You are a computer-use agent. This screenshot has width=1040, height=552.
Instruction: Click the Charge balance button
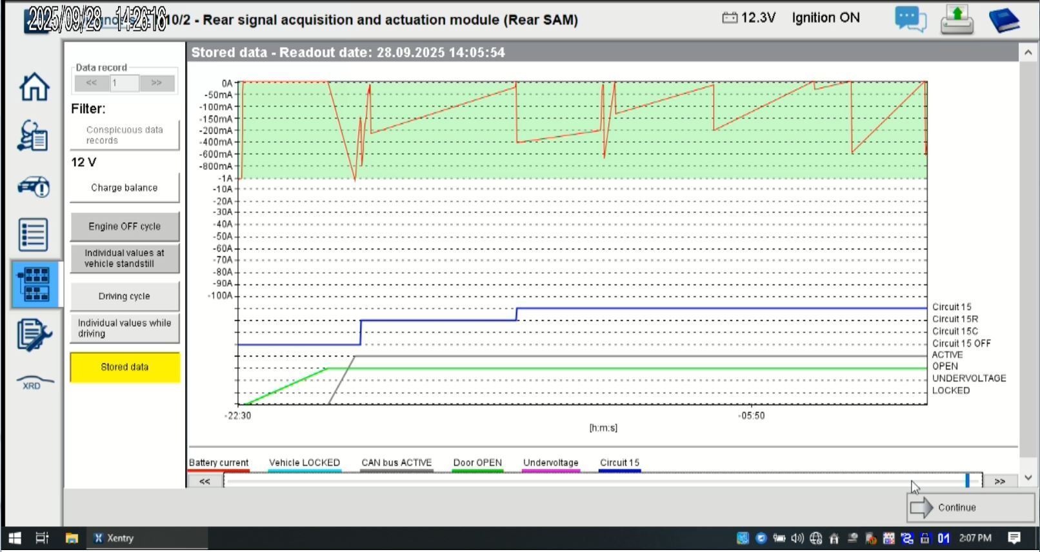(x=125, y=188)
